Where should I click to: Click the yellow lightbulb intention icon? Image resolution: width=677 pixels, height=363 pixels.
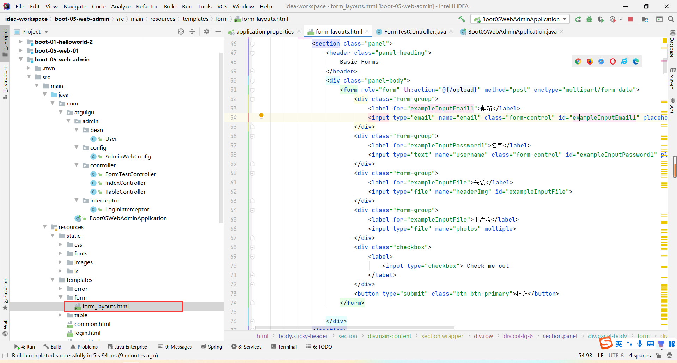click(x=261, y=116)
